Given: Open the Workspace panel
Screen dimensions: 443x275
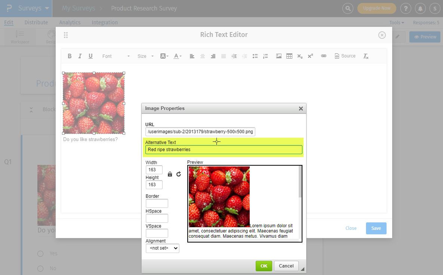Looking at the screenshot, I should point(20,37).
